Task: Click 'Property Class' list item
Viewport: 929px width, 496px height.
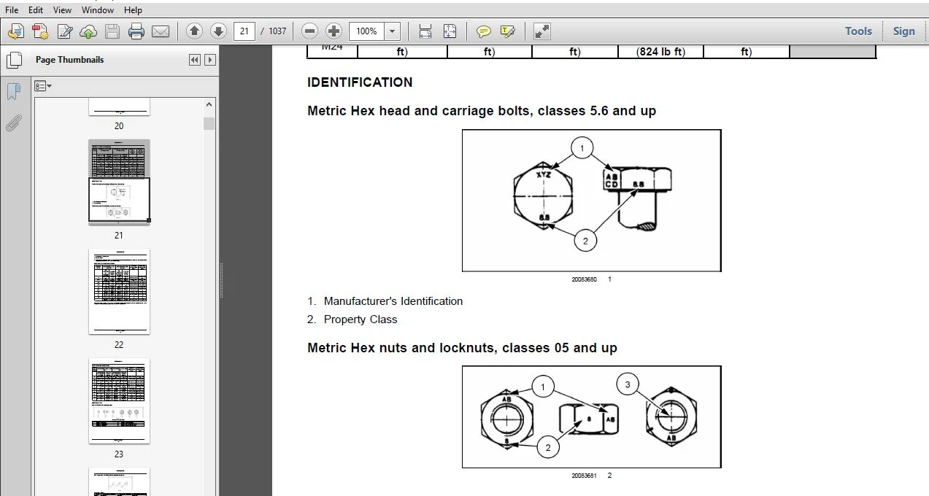Action: (x=361, y=319)
